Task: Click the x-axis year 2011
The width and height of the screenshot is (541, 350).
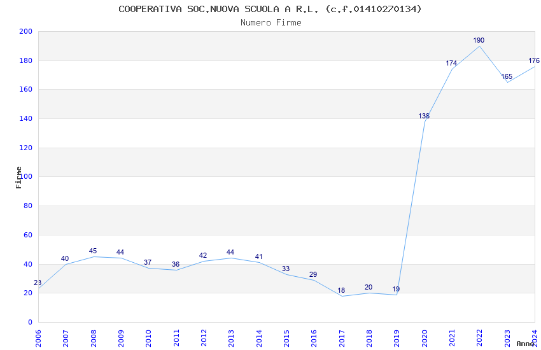Action: [176, 339]
